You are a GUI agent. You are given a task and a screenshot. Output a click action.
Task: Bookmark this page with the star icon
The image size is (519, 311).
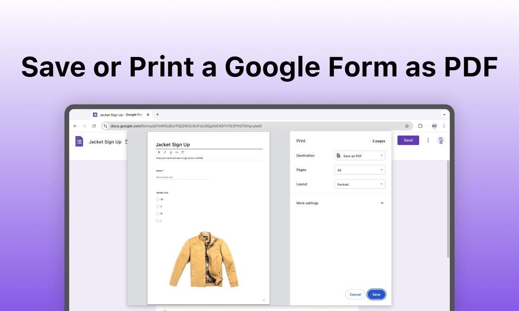click(407, 126)
